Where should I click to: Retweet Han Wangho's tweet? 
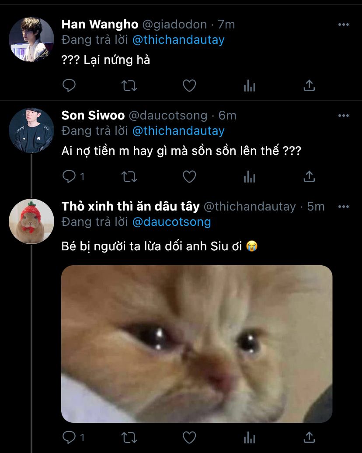click(x=129, y=85)
